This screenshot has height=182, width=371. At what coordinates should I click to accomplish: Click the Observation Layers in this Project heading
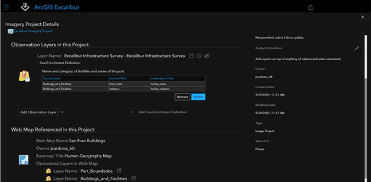click(50, 45)
